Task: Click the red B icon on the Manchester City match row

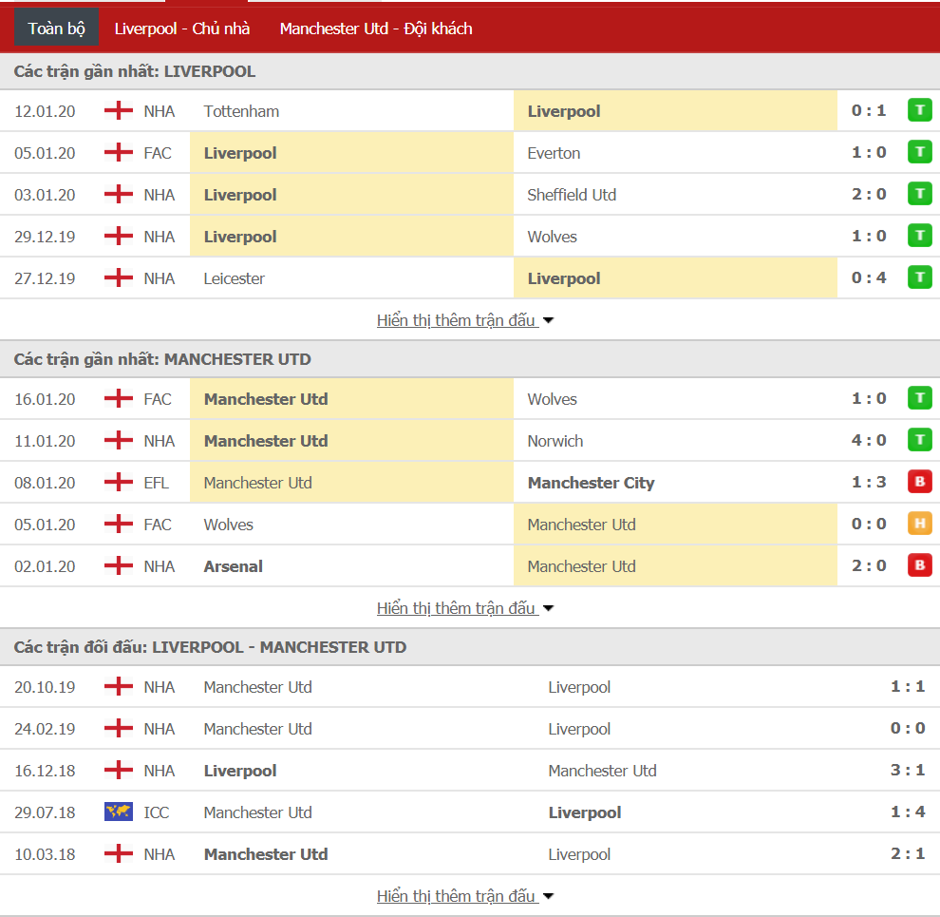Action: point(919,482)
